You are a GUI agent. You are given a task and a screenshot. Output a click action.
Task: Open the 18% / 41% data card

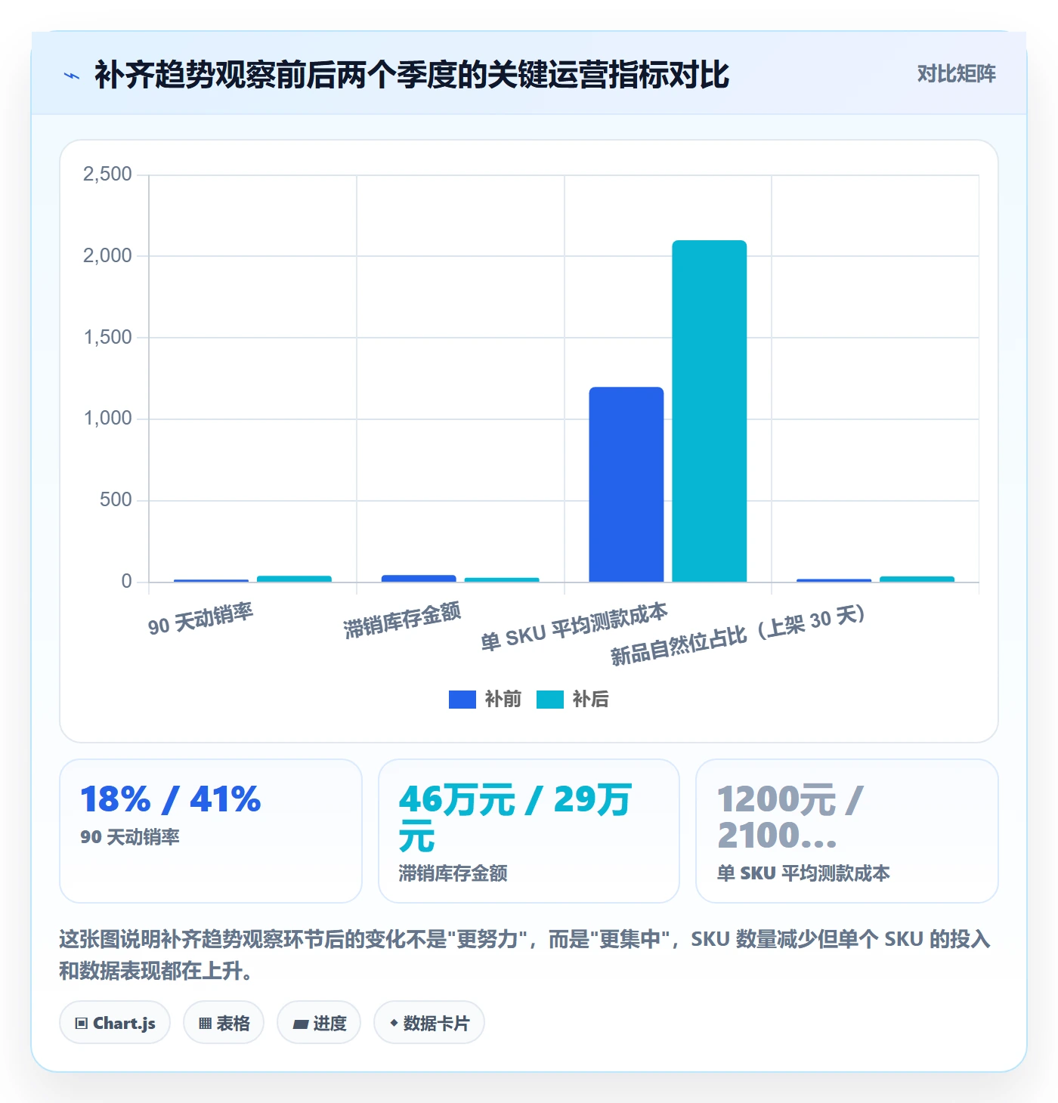tap(211, 831)
